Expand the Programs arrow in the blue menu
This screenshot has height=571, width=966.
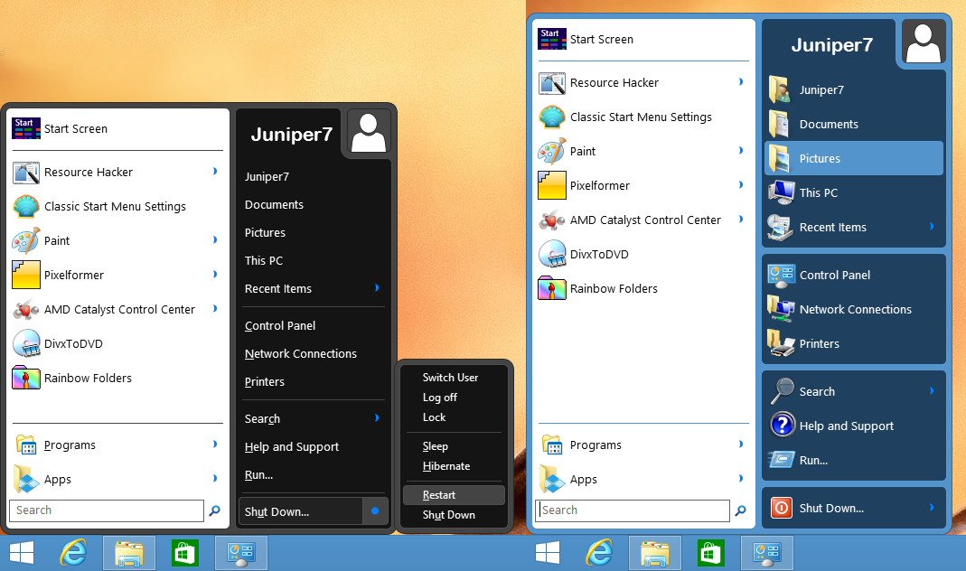coord(741,445)
